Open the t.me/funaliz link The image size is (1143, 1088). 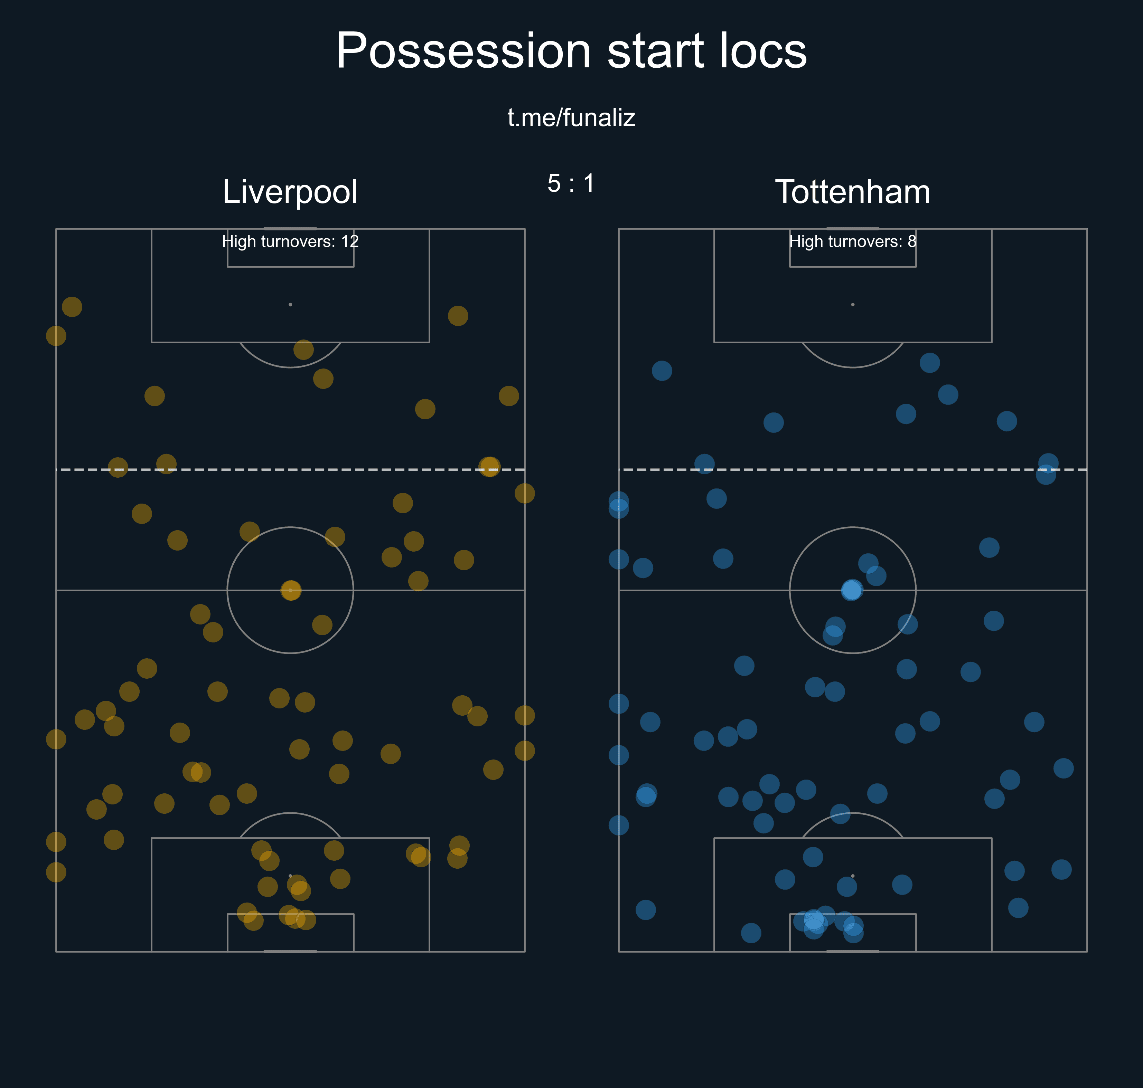click(571, 118)
